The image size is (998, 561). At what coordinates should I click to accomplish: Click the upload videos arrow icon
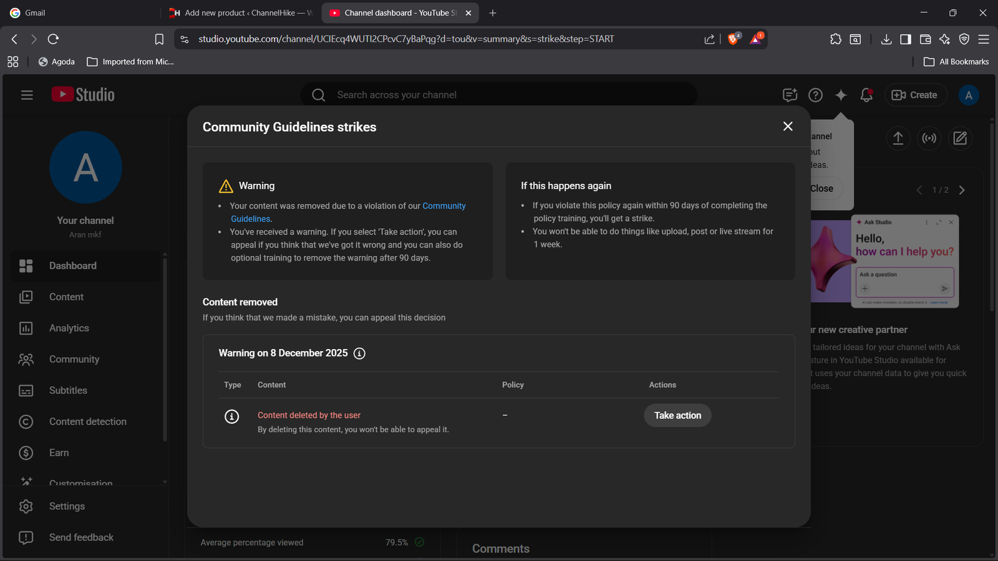[x=898, y=138]
